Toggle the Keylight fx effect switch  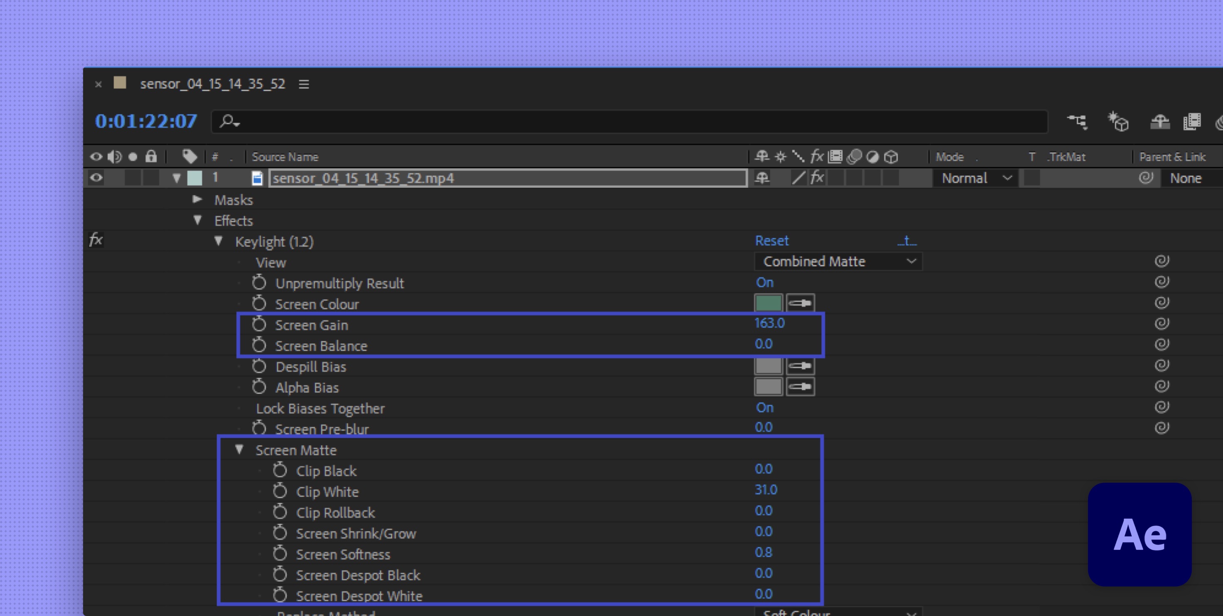click(x=96, y=240)
